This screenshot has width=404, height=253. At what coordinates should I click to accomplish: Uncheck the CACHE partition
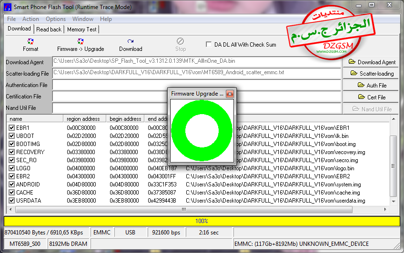pyautogui.click(x=11, y=192)
